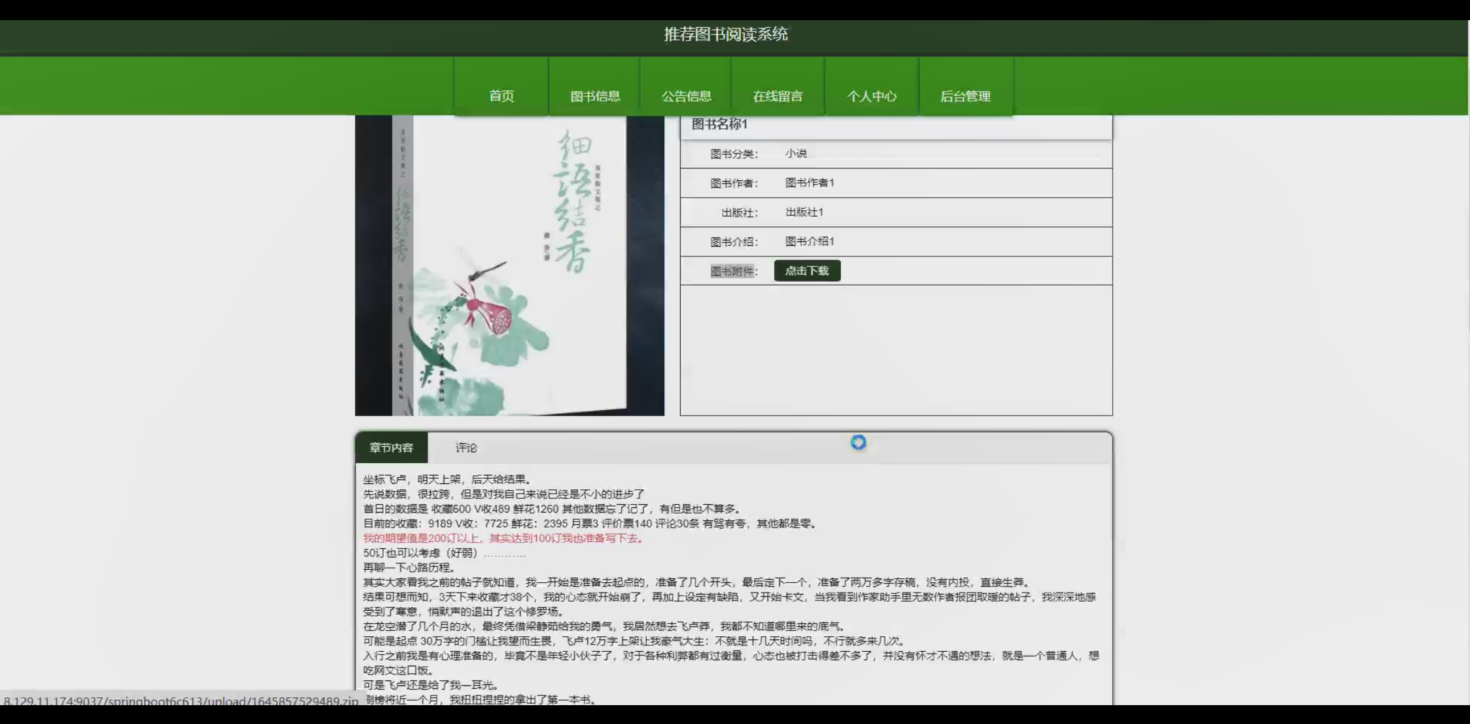This screenshot has height=724, width=1470.
Task: Switch to the 评论 tab
Action: [466, 448]
